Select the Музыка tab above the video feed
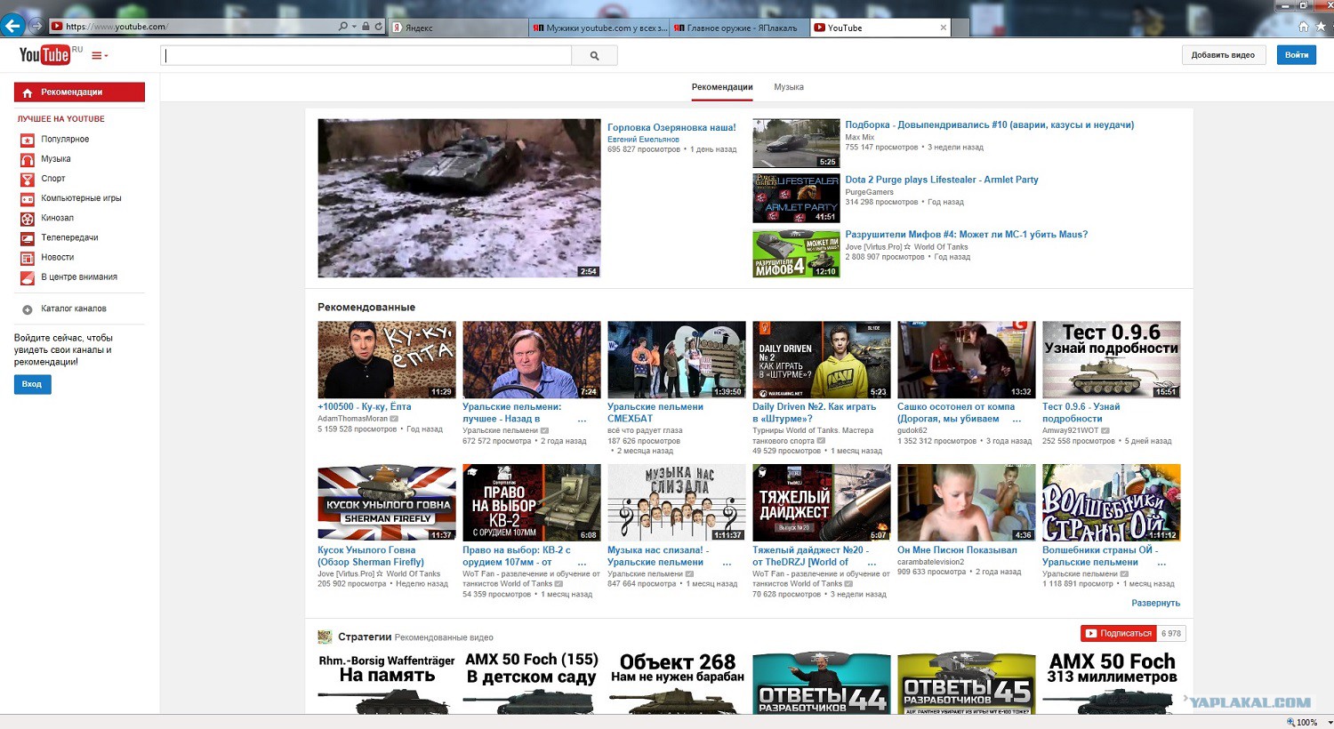 (x=789, y=87)
